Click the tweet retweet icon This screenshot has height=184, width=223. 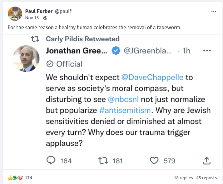click(103, 160)
